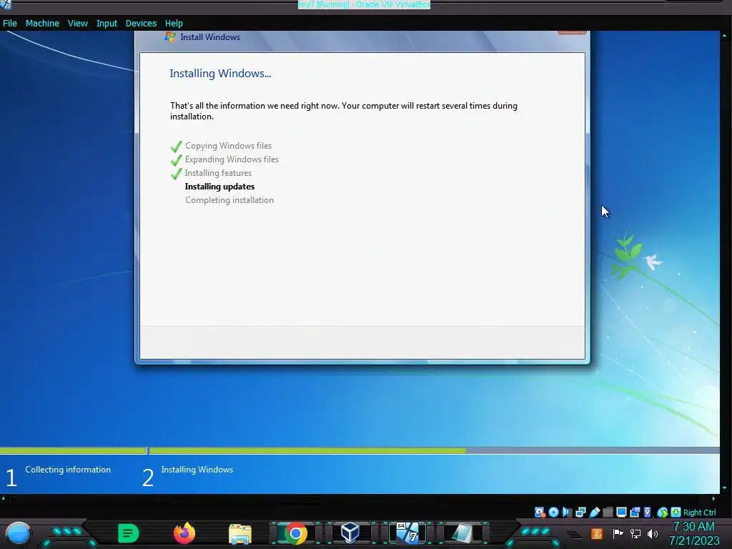
Task: Open the Input menu
Action: click(x=107, y=24)
